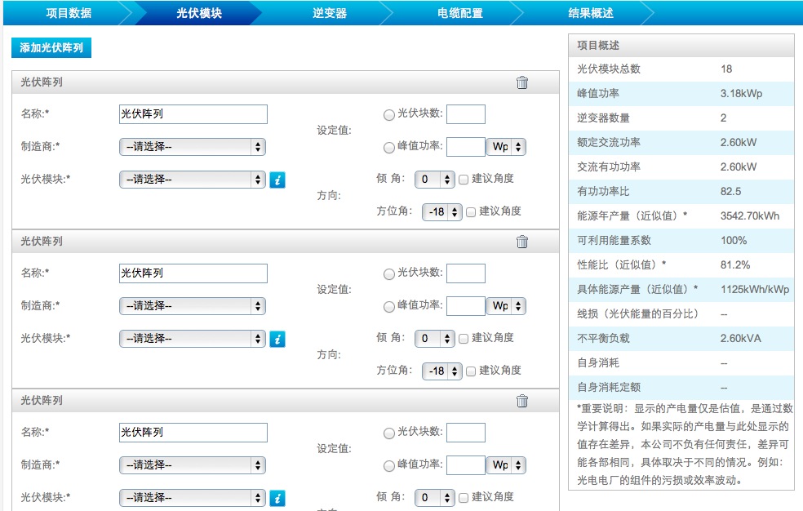Select 峰值功率 radio in second array
The height and width of the screenshot is (511, 803).
point(388,307)
